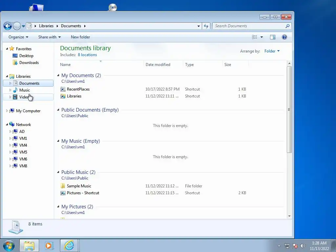
Task: Select the Libraries shortcut file
Action: pos(74,96)
